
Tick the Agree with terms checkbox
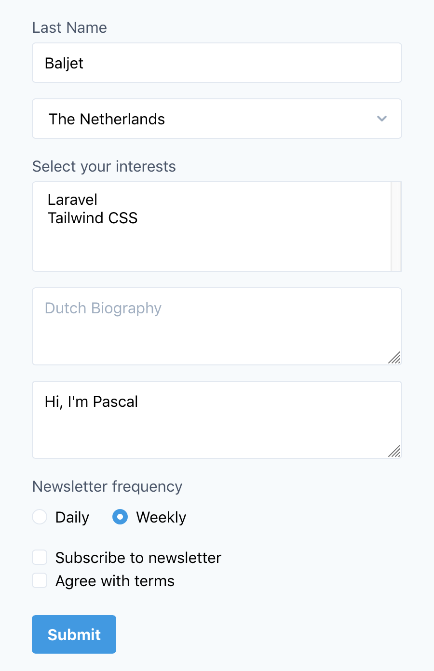40,580
